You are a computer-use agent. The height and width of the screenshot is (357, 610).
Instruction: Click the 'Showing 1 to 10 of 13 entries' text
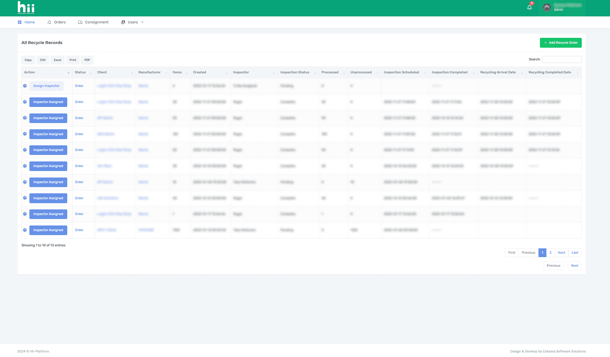[44, 245]
